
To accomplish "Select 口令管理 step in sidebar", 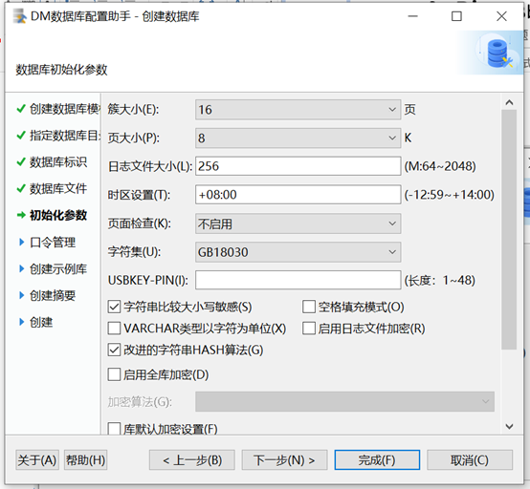I will [x=53, y=242].
